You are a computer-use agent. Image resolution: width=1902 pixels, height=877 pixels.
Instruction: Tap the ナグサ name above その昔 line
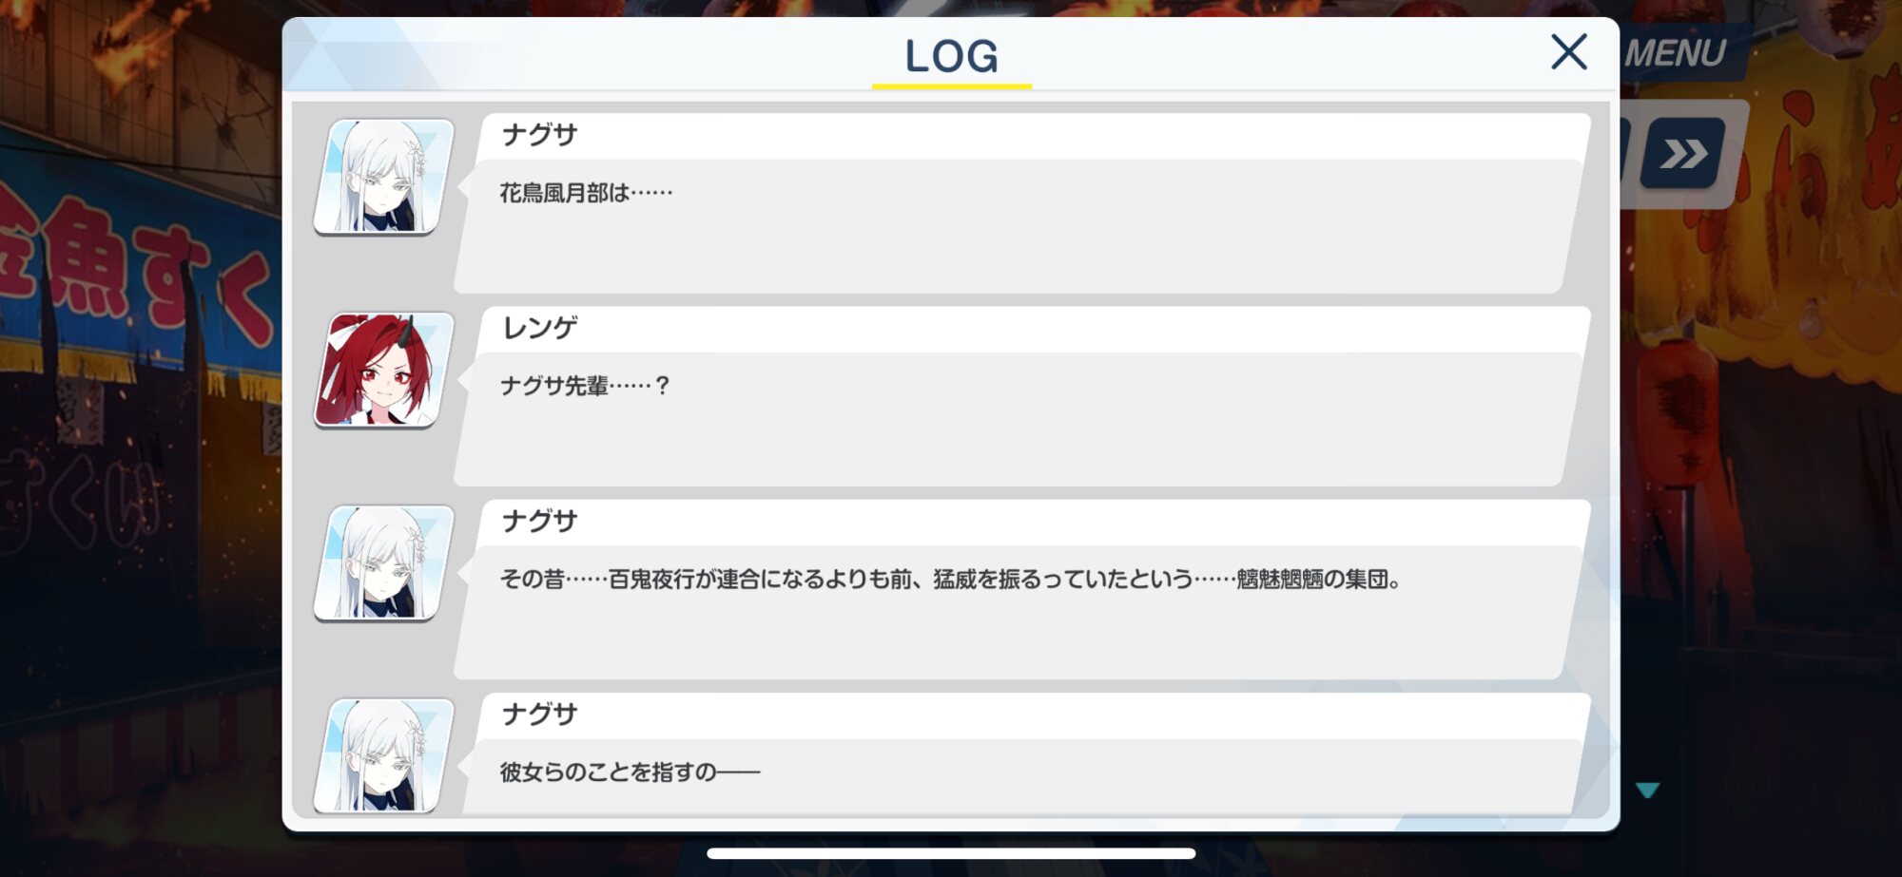[539, 521]
